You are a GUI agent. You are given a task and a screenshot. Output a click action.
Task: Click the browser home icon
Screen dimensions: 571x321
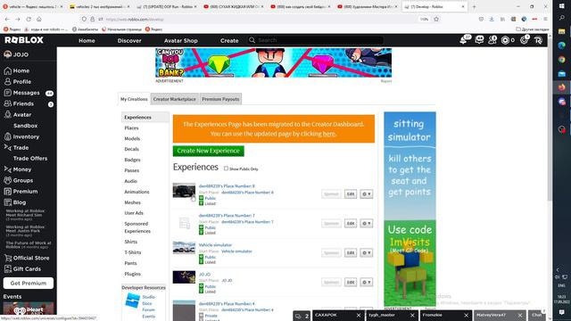(39, 19)
